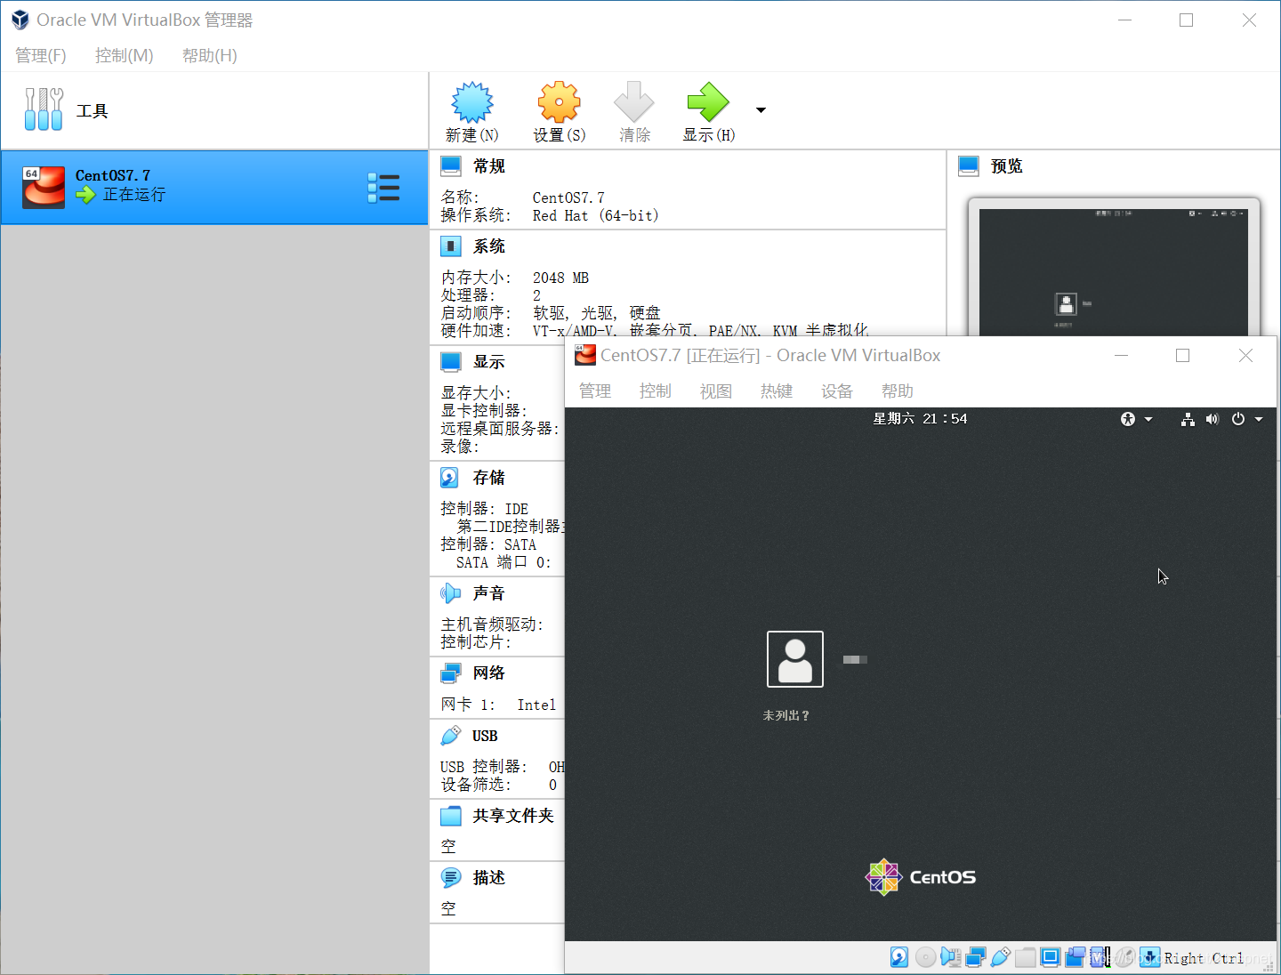Open 热键 menu in VM window

(x=777, y=391)
